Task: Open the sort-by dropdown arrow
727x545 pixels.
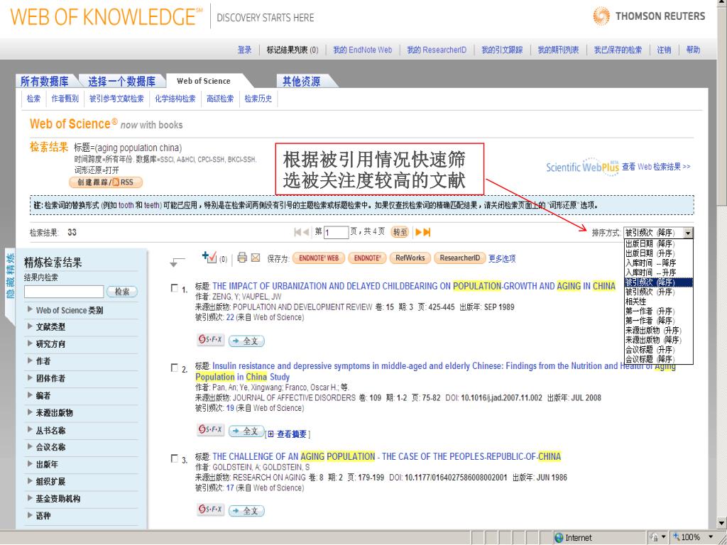Action: (689, 233)
